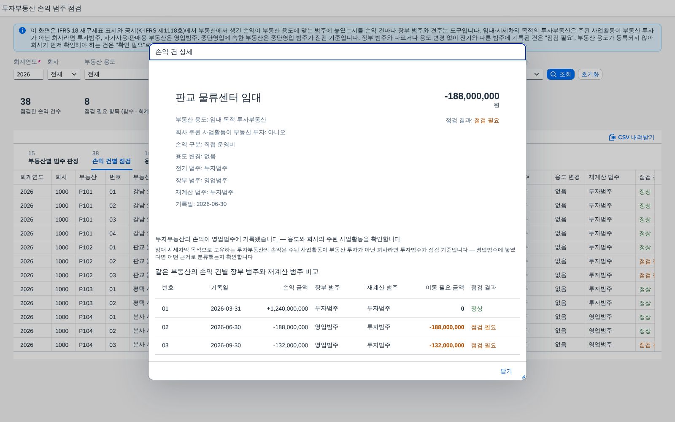675x422 pixels.
Task: Click P103 in row with 번호 01
Action: tap(86, 289)
